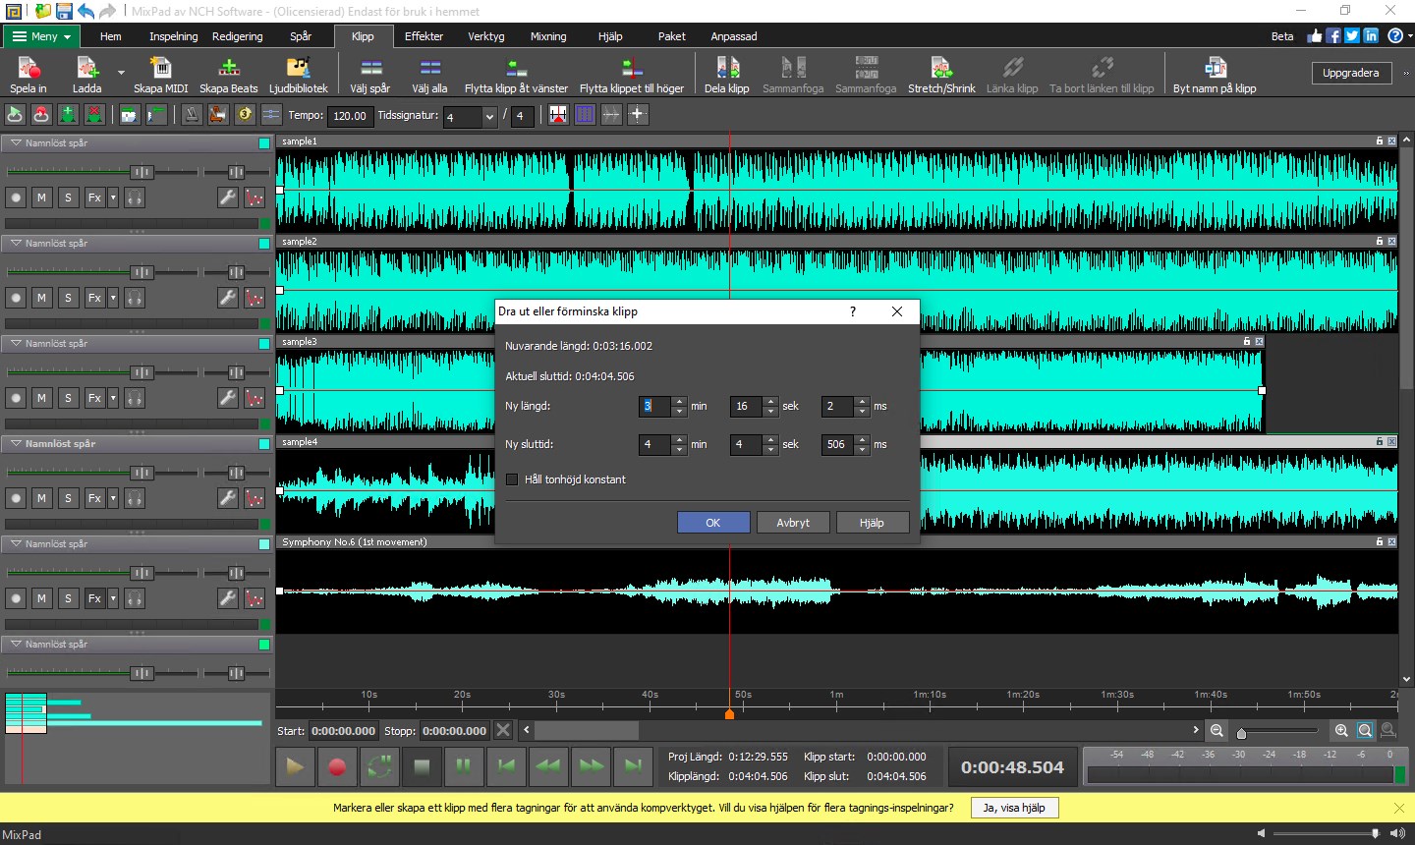The height and width of the screenshot is (845, 1415).
Task: Switch to the Inspelning tab
Action: point(173,36)
